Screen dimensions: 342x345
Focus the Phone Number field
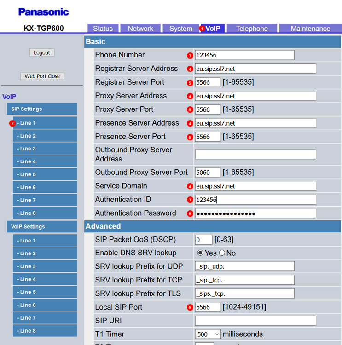[245, 55]
